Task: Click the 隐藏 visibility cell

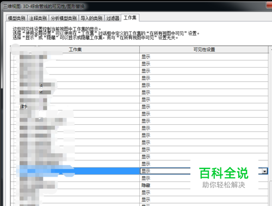Action: pos(204,185)
